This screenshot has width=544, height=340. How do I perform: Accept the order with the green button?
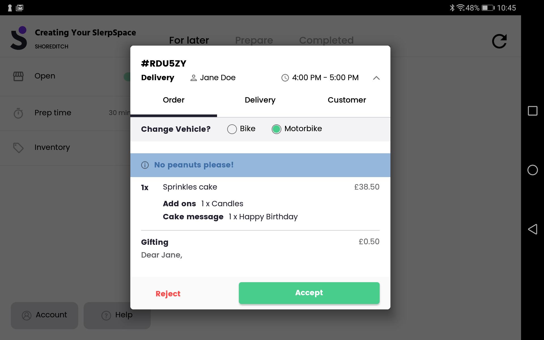(309, 293)
